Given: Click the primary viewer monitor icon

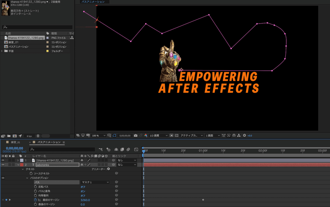Looking at the screenshot, I should click(x=83, y=136).
